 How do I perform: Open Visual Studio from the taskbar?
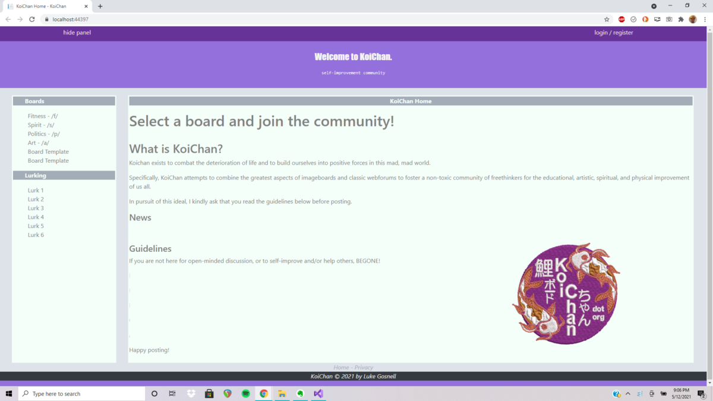[x=318, y=393]
